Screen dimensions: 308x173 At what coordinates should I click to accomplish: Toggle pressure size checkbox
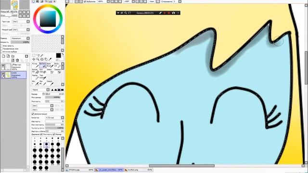54,135
